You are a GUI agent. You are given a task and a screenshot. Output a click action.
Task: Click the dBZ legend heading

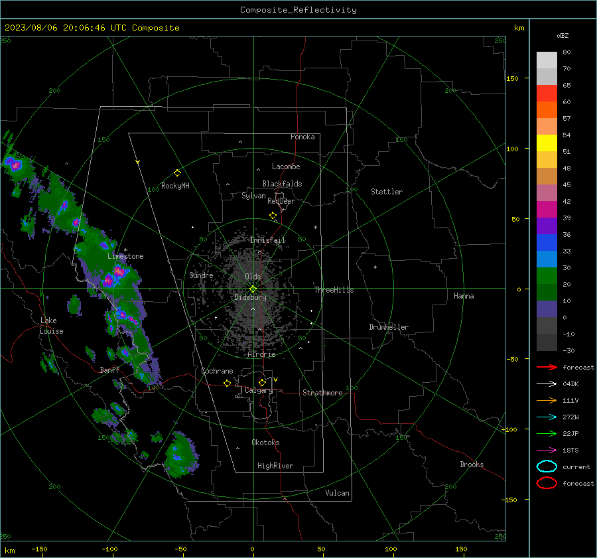click(563, 35)
